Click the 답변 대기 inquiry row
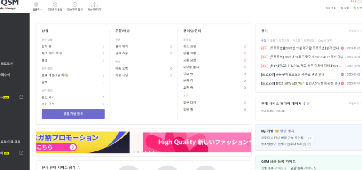 pyautogui.click(x=215, y=103)
